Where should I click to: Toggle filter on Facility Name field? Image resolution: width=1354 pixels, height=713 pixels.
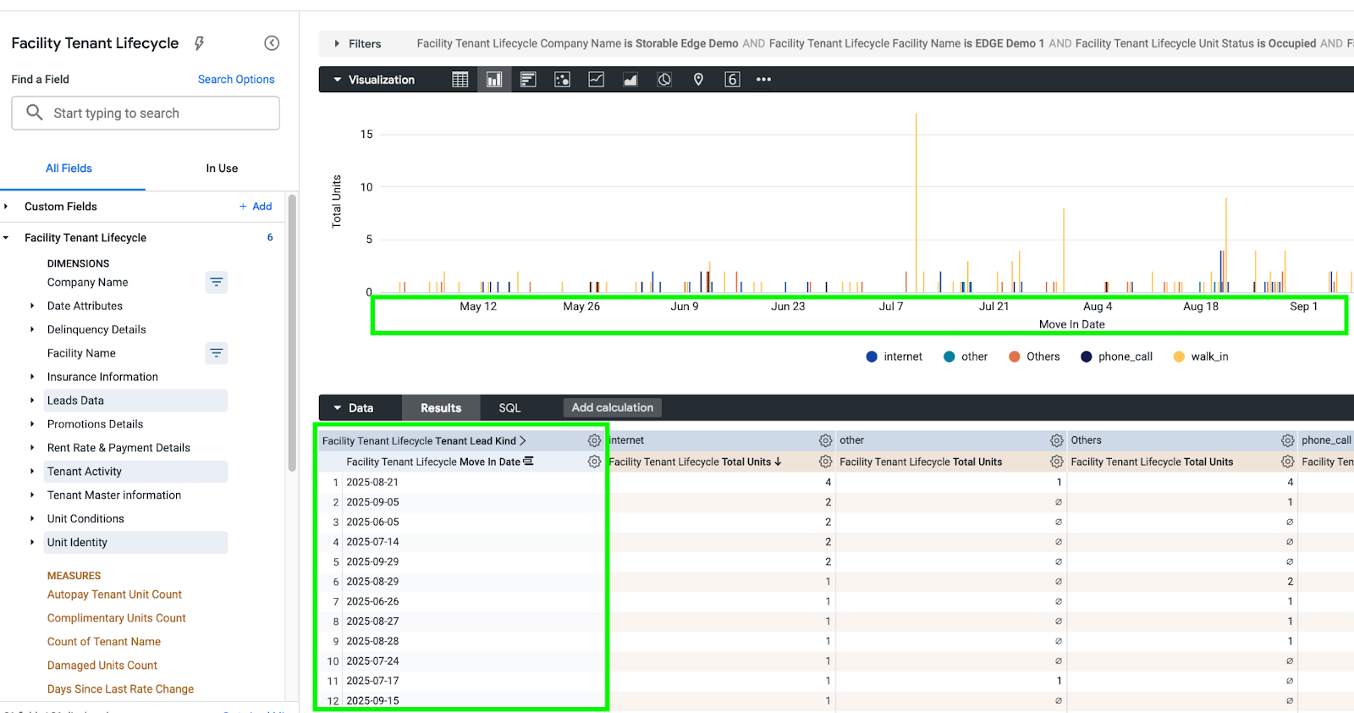click(x=217, y=353)
